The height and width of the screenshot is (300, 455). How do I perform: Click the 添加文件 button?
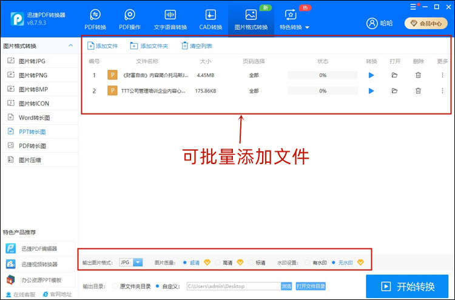coord(103,46)
